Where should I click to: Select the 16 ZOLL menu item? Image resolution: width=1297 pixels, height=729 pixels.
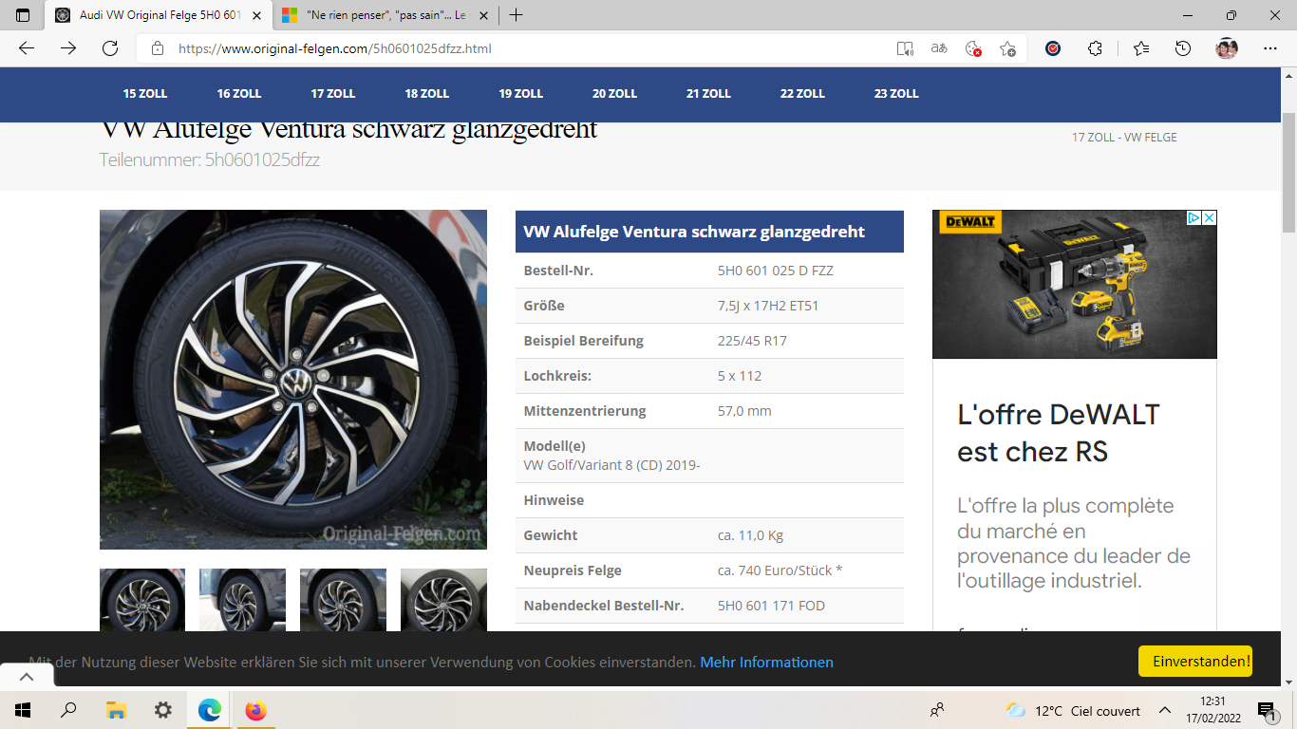click(239, 93)
